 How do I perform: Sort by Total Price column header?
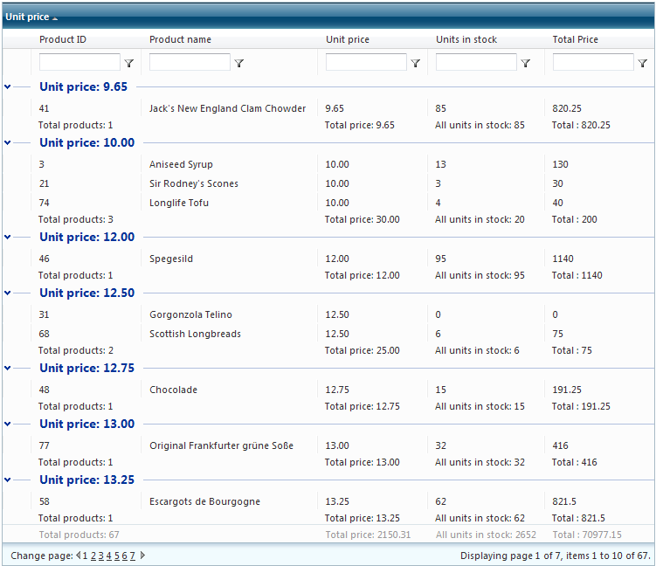tap(576, 39)
